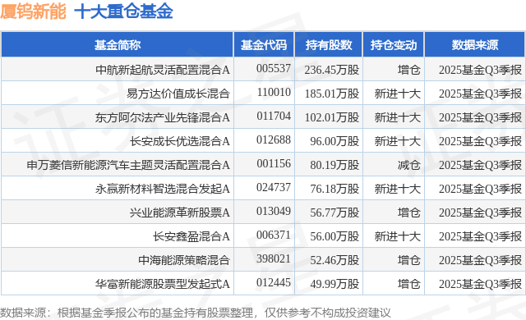The height and width of the screenshot is (320, 526).
Task: Click the 基金简称 column header
Action: click(x=117, y=45)
